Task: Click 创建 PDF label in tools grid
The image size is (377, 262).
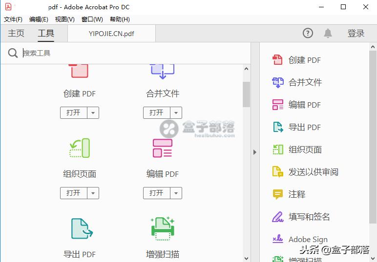Action: 80,94
